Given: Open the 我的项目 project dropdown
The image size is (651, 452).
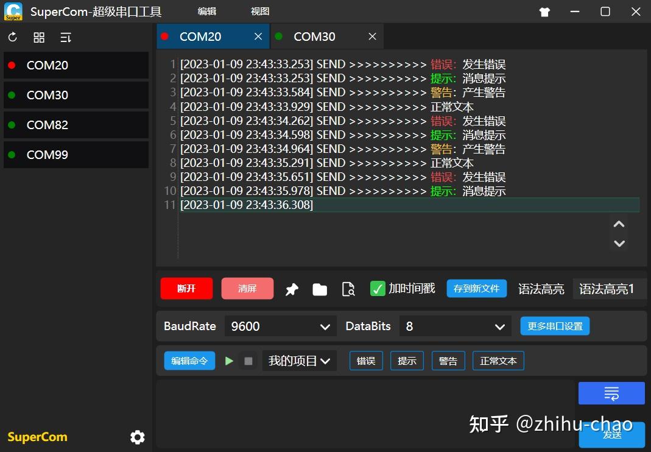Looking at the screenshot, I should [299, 361].
